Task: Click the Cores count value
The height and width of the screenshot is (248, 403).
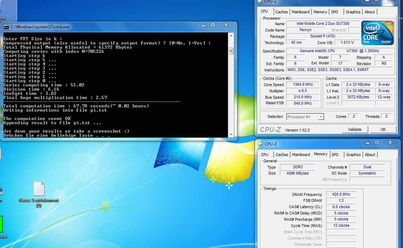Action: [354, 116]
